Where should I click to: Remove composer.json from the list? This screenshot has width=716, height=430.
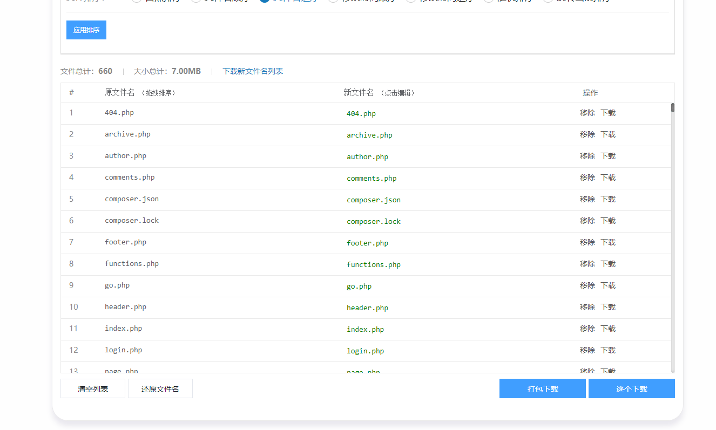(x=587, y=199)
